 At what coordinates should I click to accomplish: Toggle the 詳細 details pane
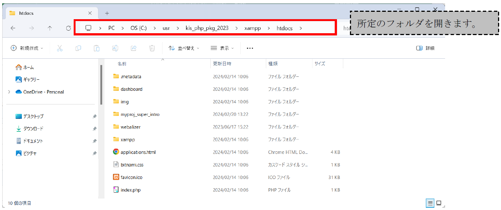pyautogui.click(x=425, y=48)
